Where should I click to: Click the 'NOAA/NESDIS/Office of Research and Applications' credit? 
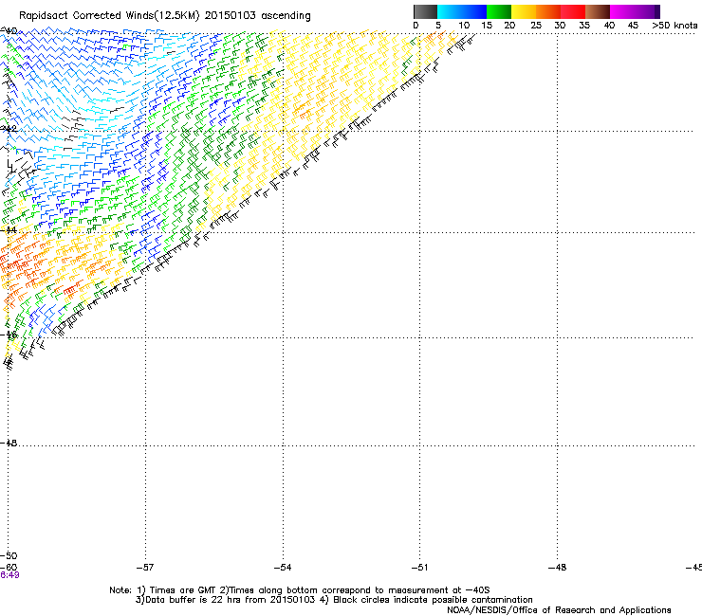coord(559,610)
